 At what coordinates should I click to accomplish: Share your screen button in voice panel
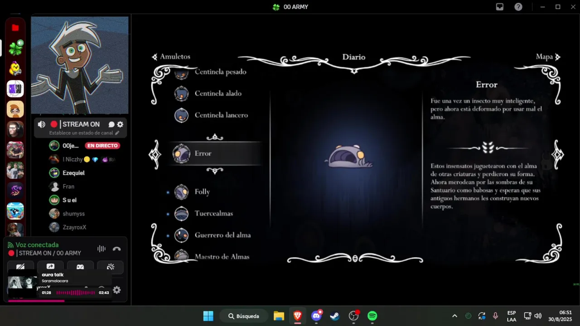coord(50,267)
